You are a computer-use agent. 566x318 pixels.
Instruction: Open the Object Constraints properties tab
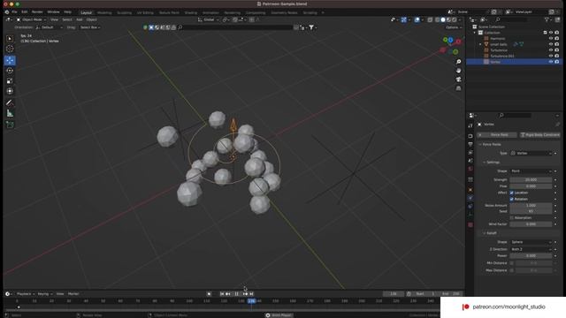[470, 206]
